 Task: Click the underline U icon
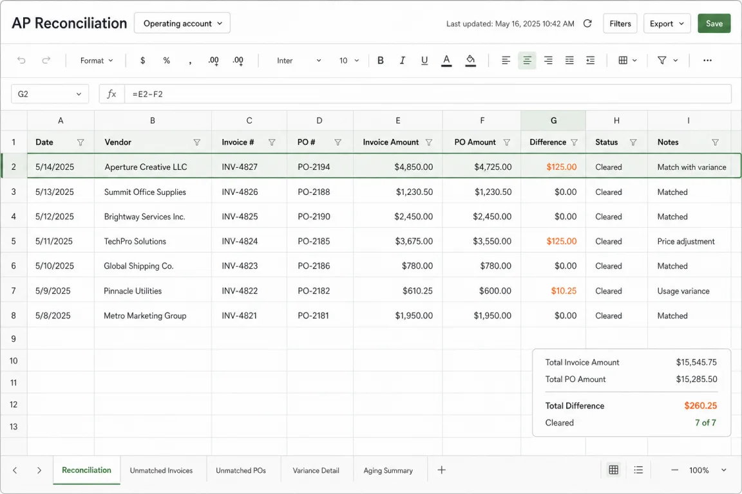pos(424,60)
